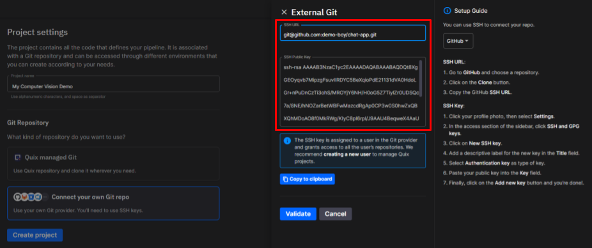Close the External Git panel
Viewport: 592px width, 248px height.
point(284,12)
